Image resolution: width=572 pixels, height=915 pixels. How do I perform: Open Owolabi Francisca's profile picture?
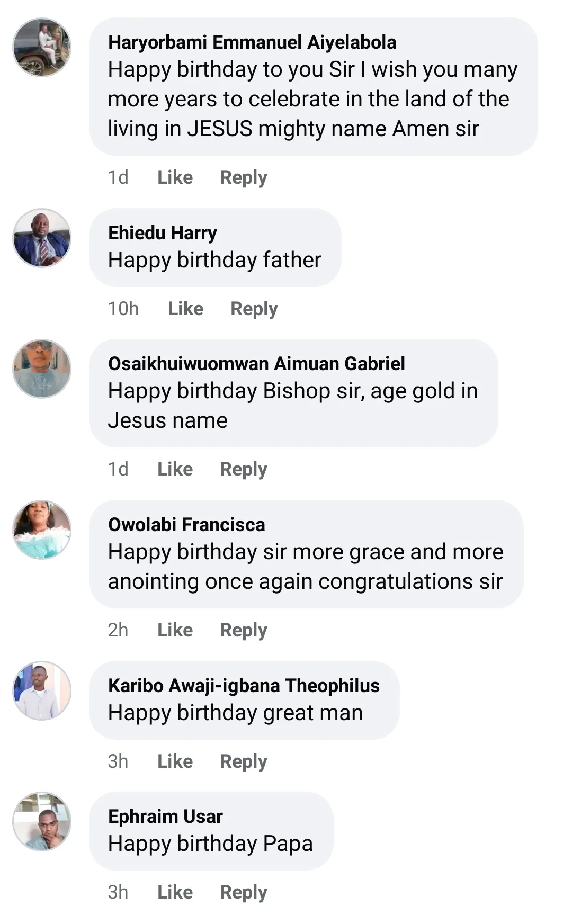(x=42, y=530)
